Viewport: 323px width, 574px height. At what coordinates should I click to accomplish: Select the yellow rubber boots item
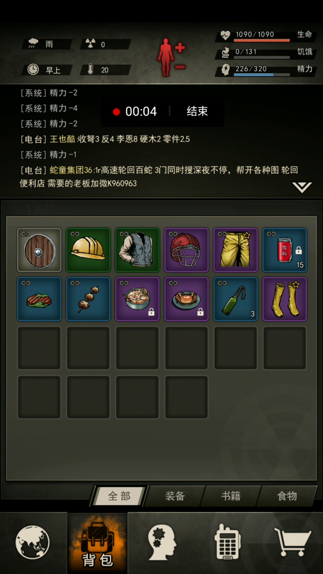click(x=285, y=299)
